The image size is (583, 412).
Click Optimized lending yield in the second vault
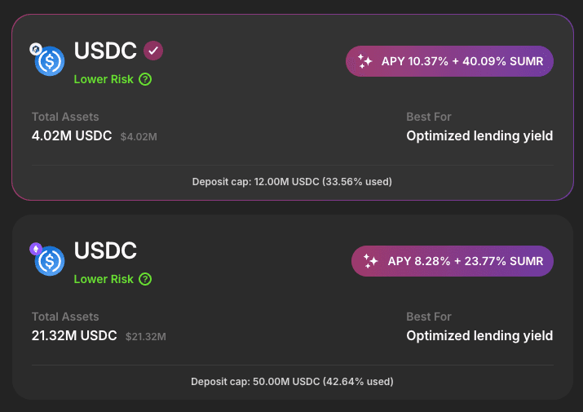[x=479, y=335]
